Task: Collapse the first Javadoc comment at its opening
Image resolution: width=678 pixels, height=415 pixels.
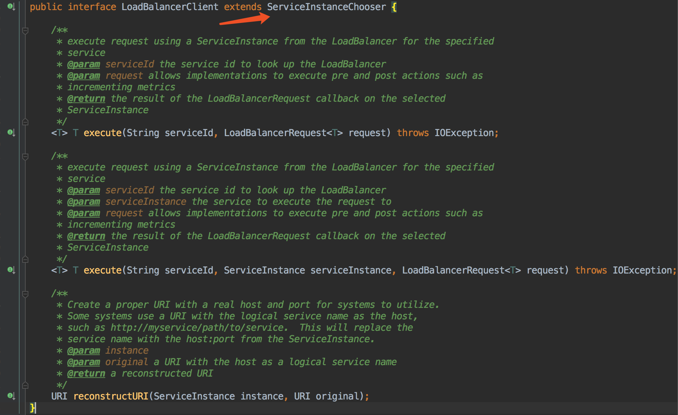Action: coord(25,31)
